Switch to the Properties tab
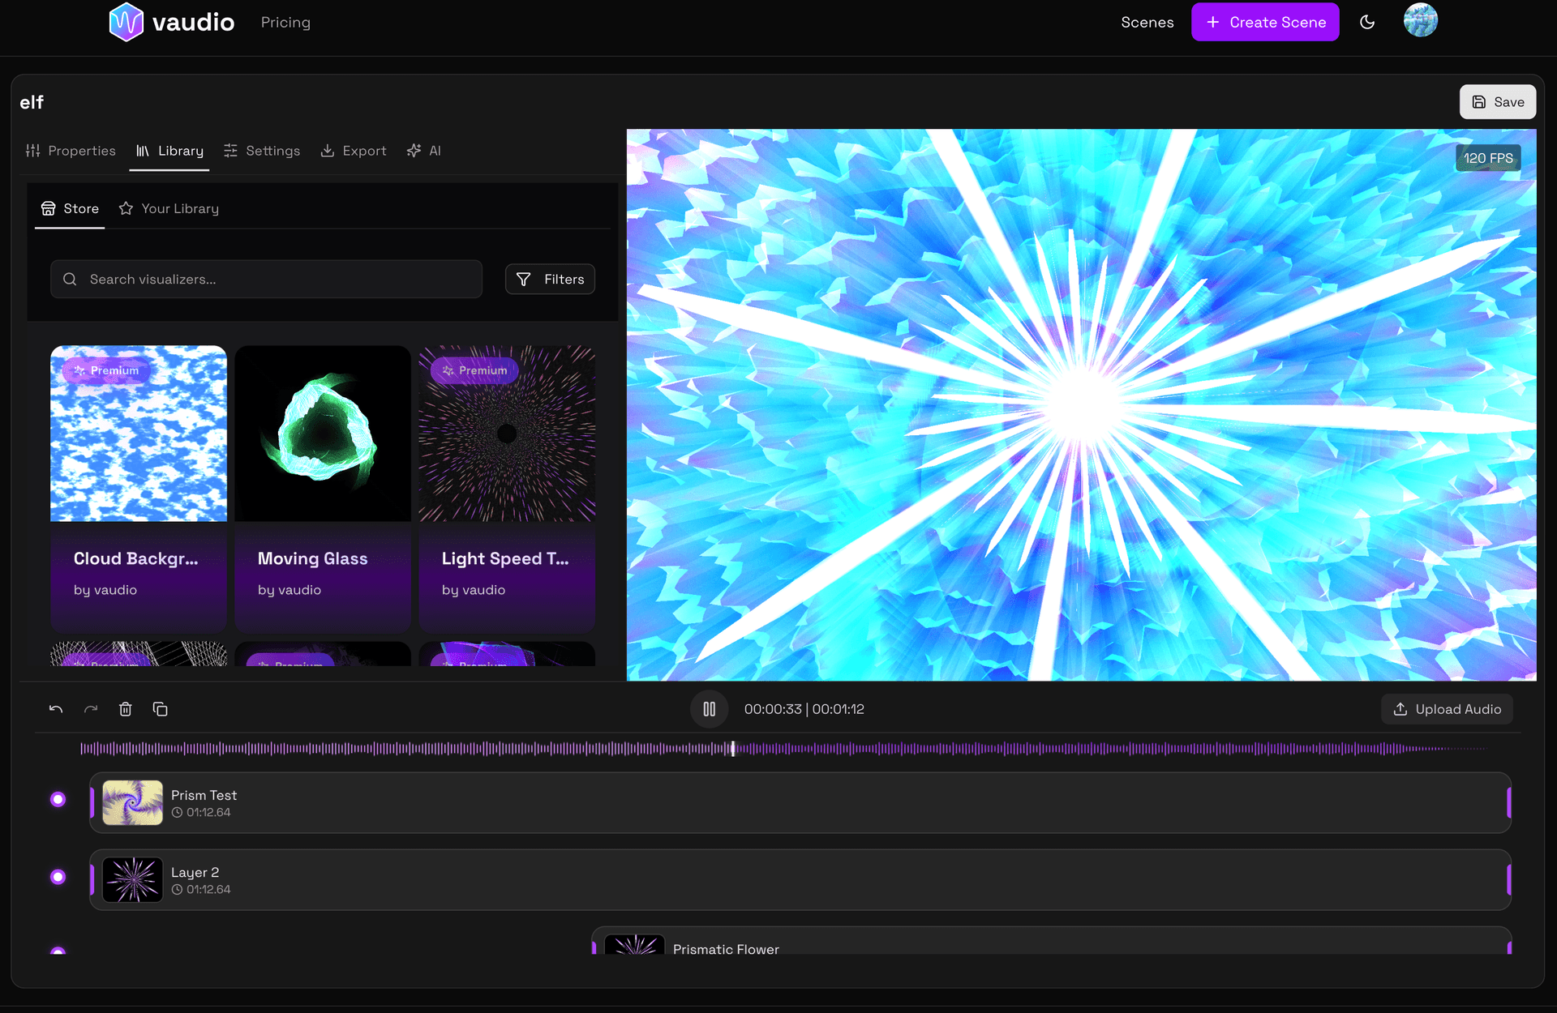 point(71,151)
